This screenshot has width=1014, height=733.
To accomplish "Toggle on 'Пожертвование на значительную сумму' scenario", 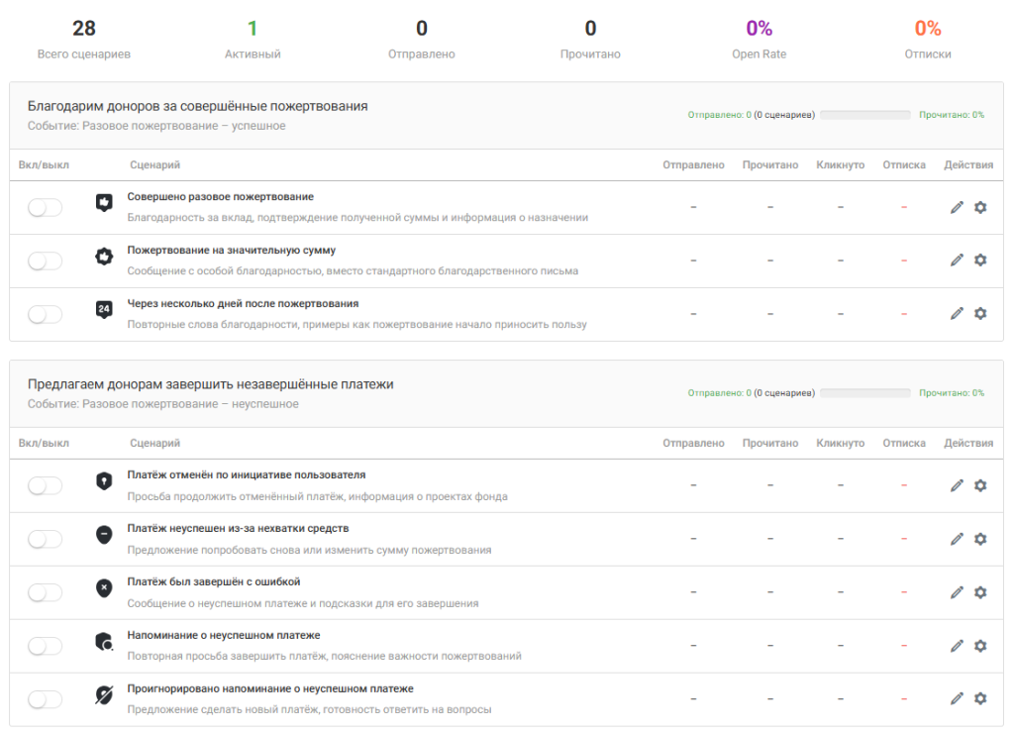I will pos(45,261).
